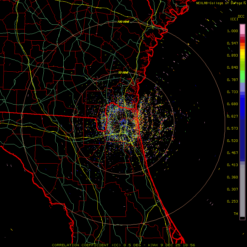Select the 0.573 scale value
This screenshot has width=247, height=247.
point(232,128)
